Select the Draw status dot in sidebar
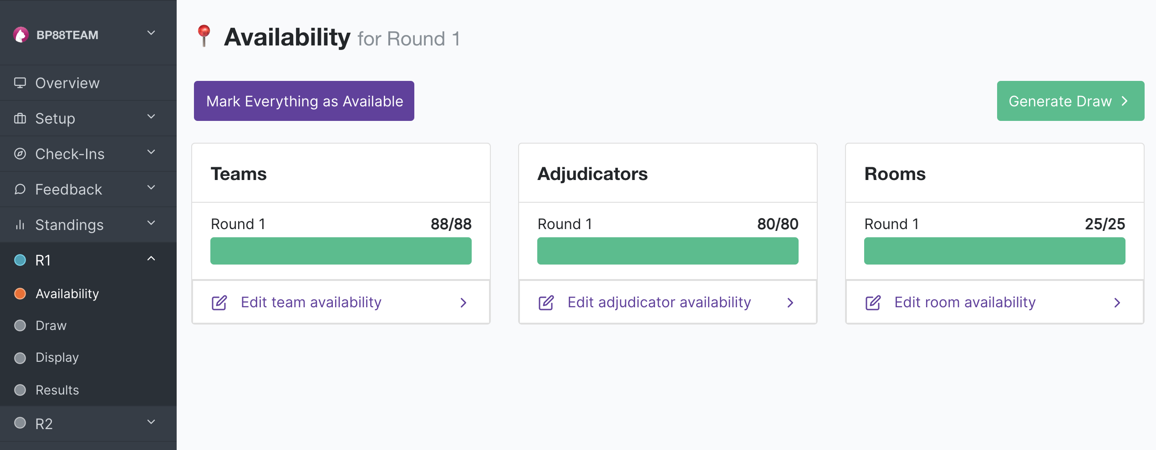The width and height of the screenshot is (1156, 450). (20, 325)
